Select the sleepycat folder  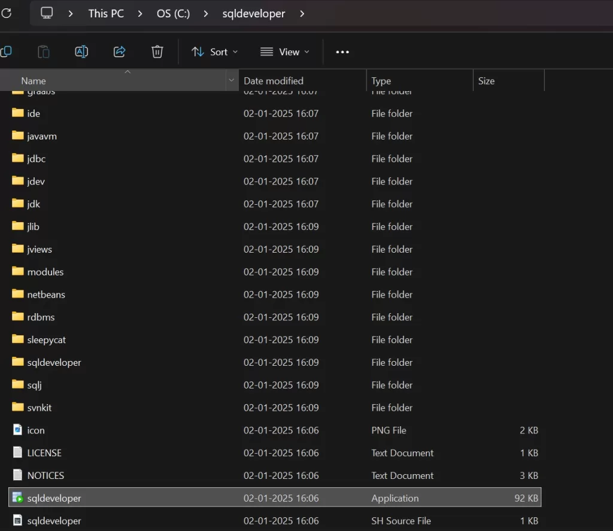46,339
